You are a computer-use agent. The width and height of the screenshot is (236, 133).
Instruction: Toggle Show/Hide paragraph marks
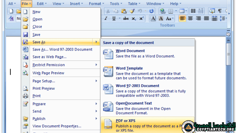[x=220, y=11]
